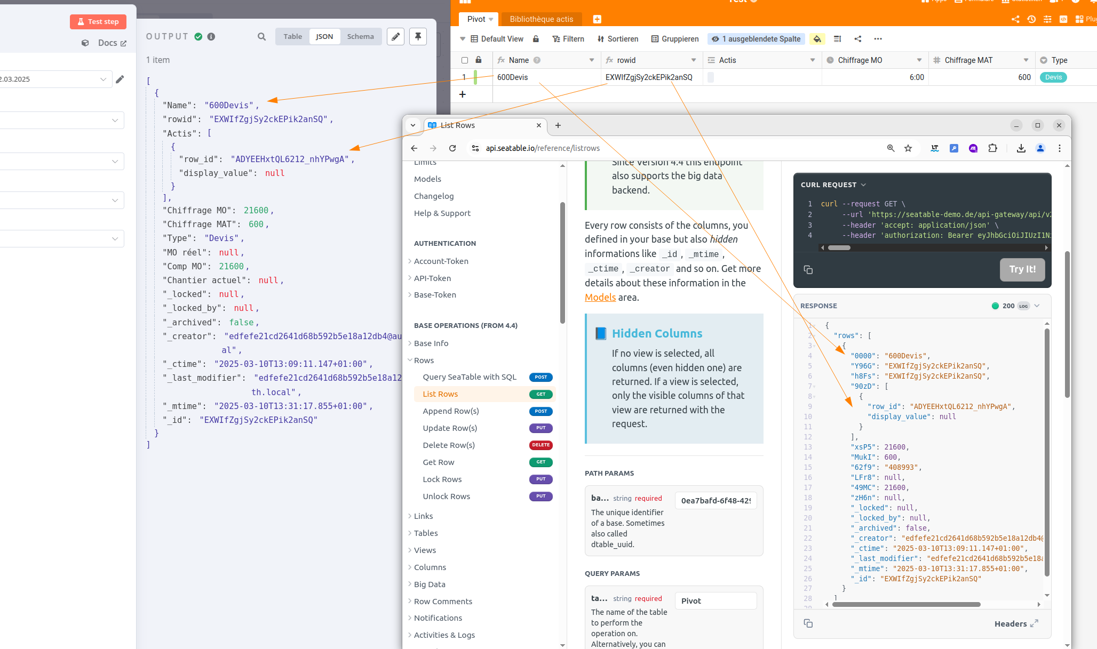
Task: Switch output view to Schema
Action: pos(360,36)
